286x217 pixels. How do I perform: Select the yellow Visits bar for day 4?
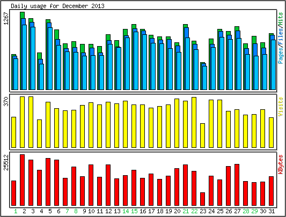point(39,133)
